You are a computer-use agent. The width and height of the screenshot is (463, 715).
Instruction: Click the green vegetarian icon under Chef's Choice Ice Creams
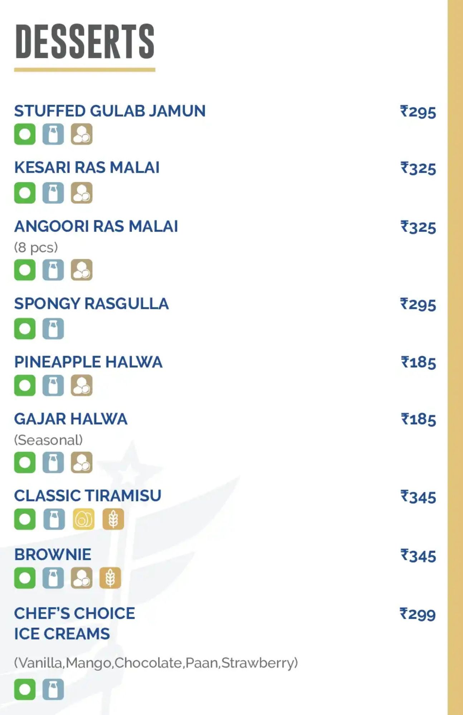click(x=25, y=689)
